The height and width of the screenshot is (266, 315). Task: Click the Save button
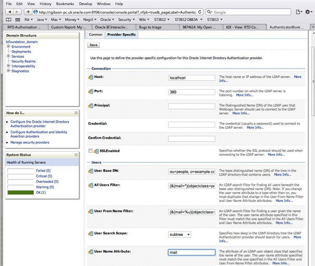tap(94, 45)
